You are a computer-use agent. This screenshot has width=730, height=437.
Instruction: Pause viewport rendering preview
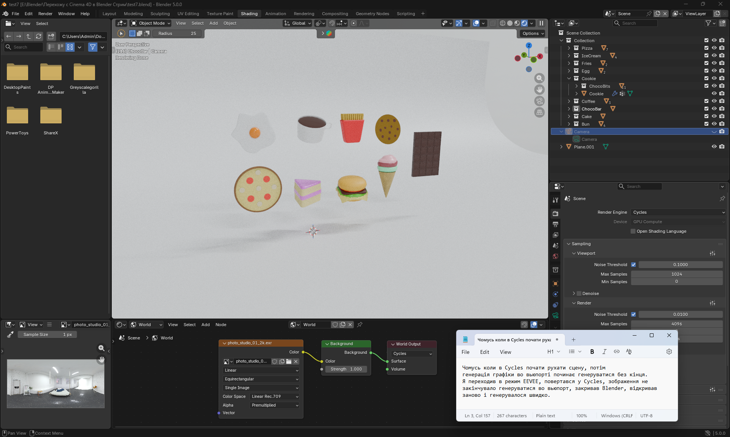point(541,23)
